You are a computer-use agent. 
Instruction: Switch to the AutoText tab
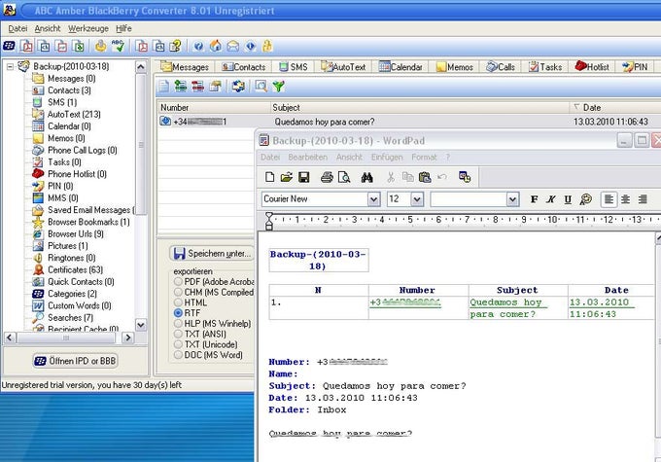[343, 67]
